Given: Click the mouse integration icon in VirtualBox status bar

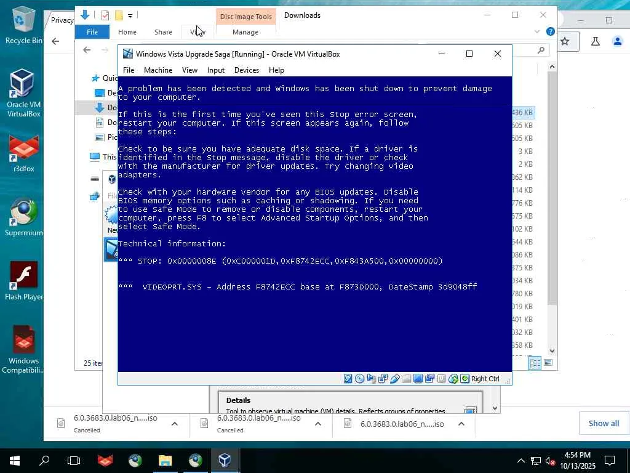Looking at the screenshot, I should click(453, 379).
